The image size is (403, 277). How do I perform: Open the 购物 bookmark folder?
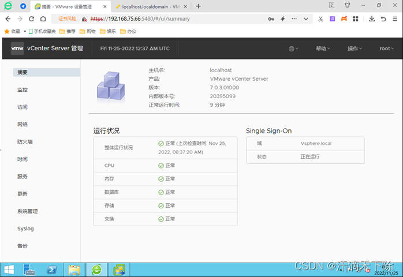coord(87,31)
